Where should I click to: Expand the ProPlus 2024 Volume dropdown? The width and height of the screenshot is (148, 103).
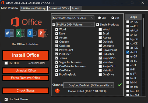[75, 25]
